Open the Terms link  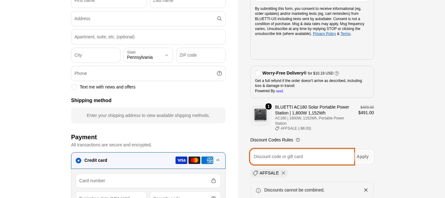point(345,34)
